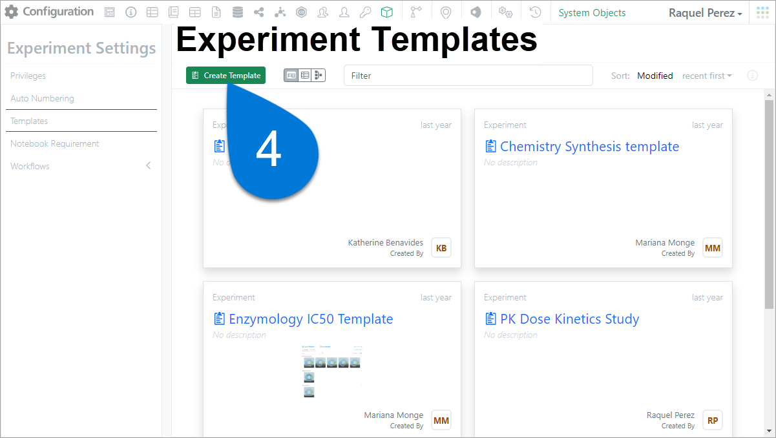Expand the Workflows chevron in sidebar
This screenshot has height=438, width=776.
tap(148, 166)
